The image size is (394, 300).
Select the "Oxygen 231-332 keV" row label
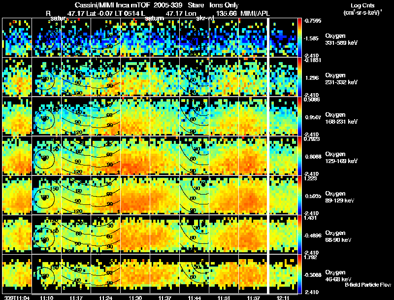click(x=341, y=79)
